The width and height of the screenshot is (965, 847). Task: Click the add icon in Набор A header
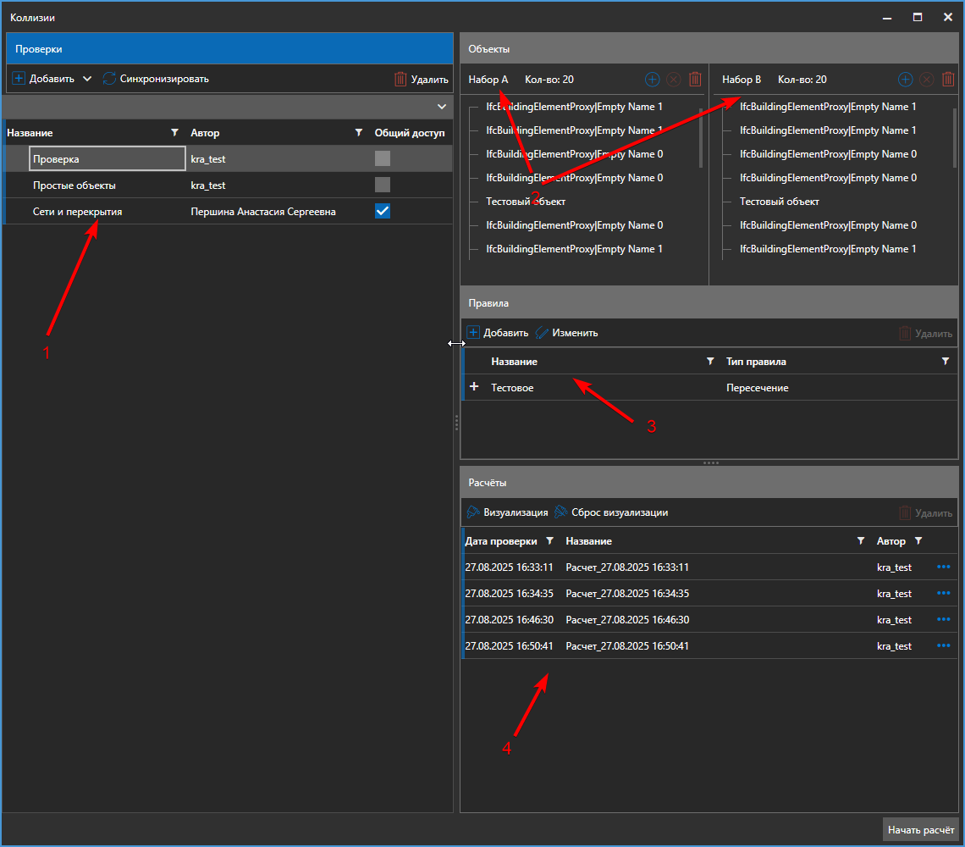[x=652, y=80]
